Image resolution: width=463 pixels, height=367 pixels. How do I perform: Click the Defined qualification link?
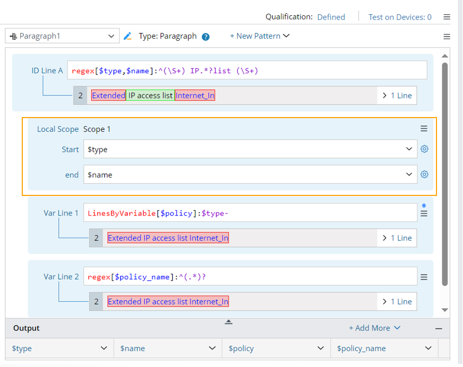[331, 17]
